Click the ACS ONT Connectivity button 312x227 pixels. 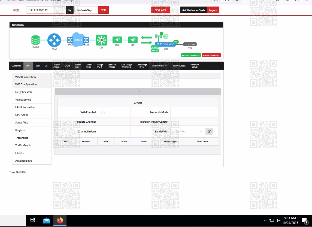(x=191, y=55)
